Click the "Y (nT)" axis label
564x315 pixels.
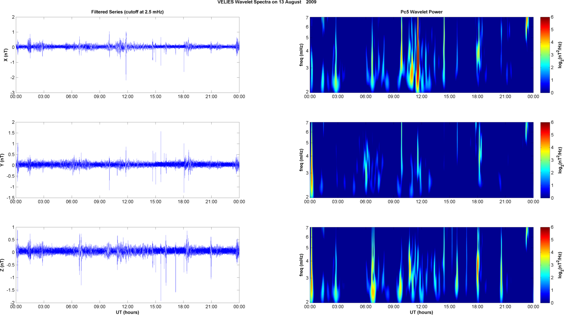3,160
